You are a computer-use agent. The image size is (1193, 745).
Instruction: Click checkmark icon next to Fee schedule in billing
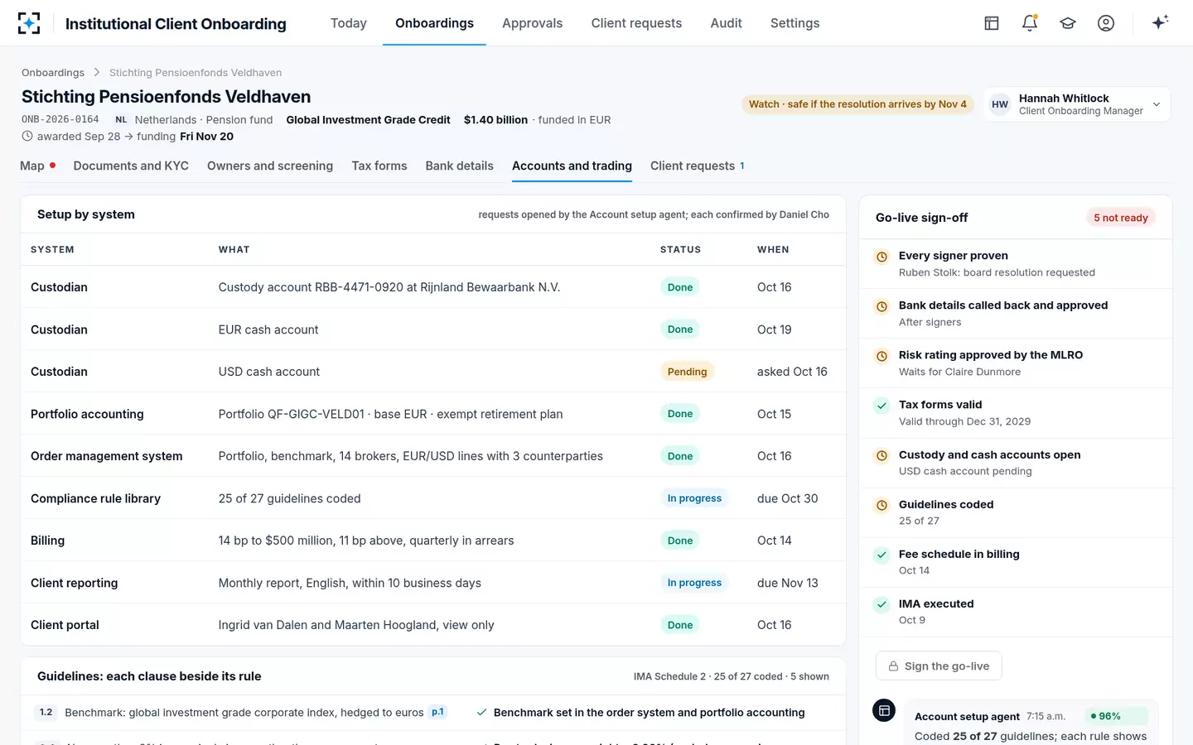882,555
